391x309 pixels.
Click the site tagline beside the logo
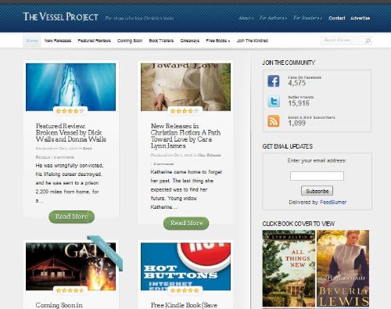(x=139, y=18)
